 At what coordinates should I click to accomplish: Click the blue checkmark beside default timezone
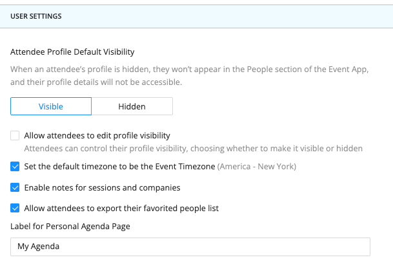[x=15, y=166]
